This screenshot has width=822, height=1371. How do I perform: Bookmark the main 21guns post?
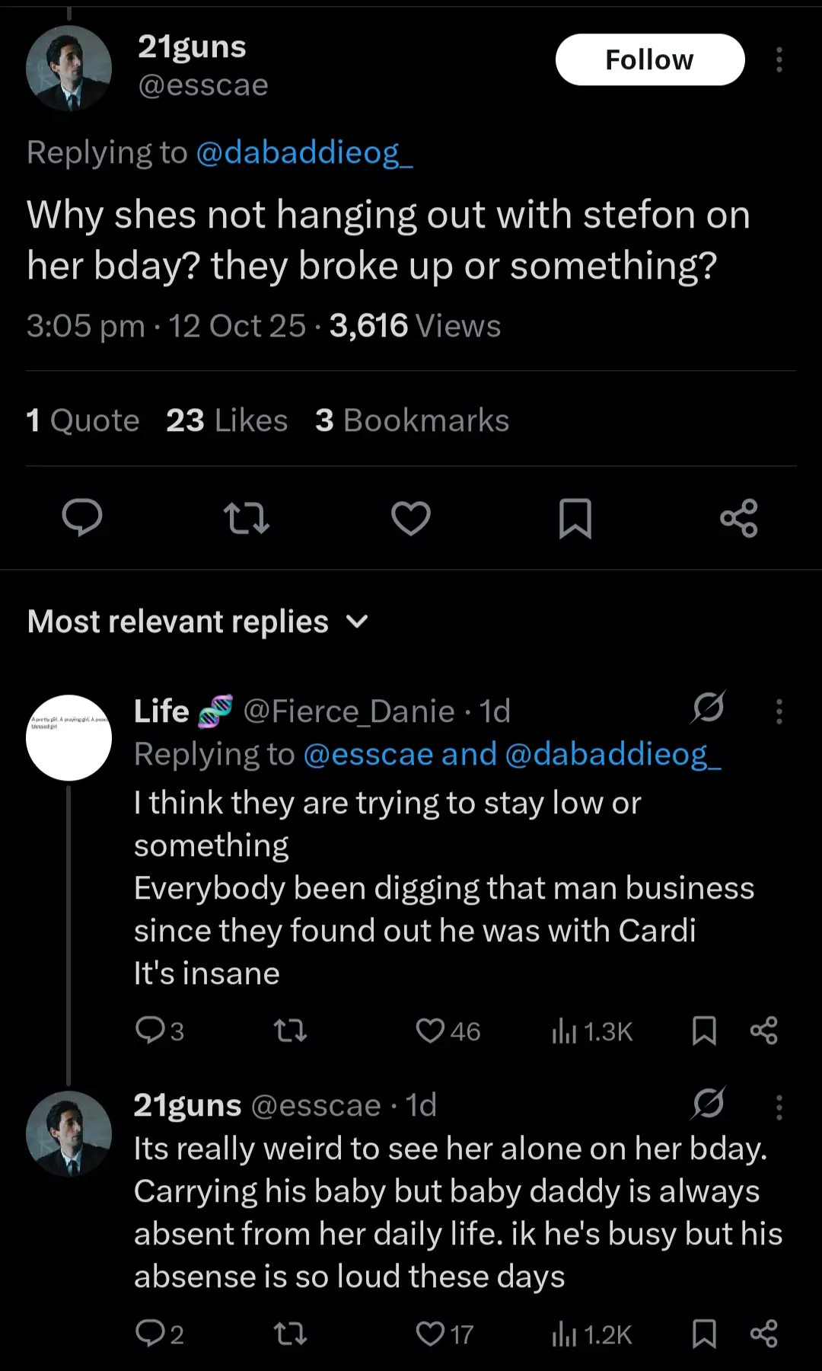click(575, 518)
